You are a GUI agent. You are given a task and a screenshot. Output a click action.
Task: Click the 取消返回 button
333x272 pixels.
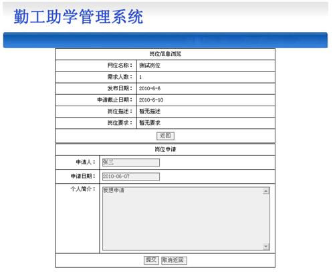[x=174, y=260]
